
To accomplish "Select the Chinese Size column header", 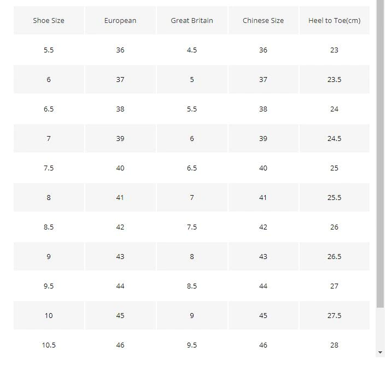I will [264, 20].
